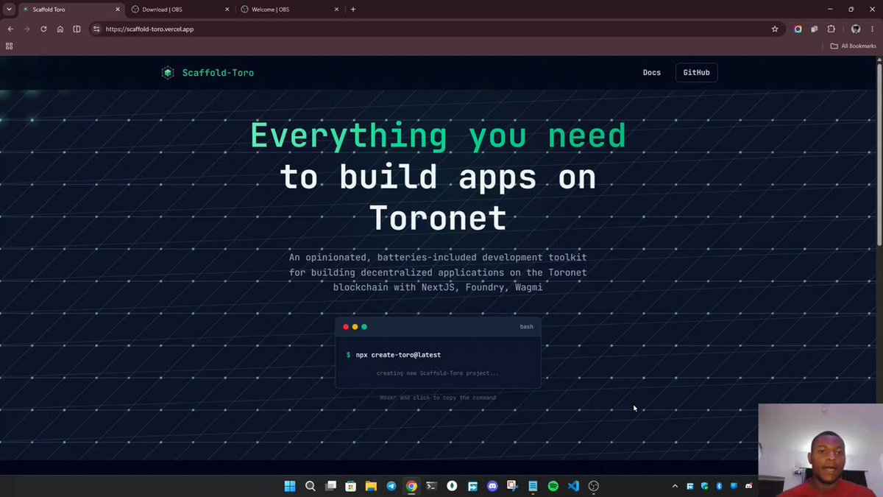
Task: Open Snipping Tool from taskbar
Action: (513, 486)
